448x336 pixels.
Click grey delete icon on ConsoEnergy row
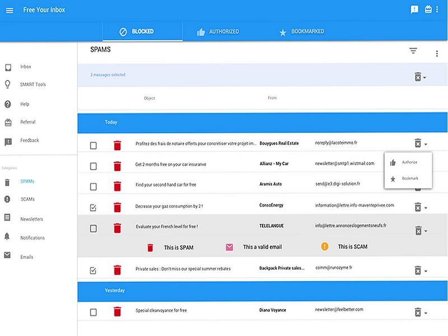418,207
